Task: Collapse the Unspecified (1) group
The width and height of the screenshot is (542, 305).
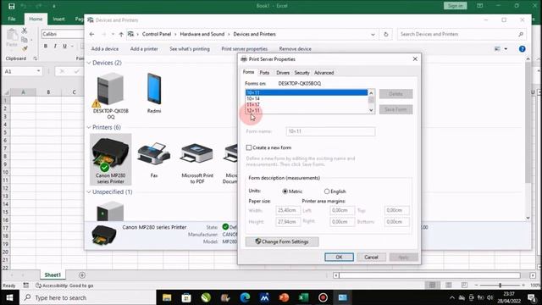Action: [89, 192]
